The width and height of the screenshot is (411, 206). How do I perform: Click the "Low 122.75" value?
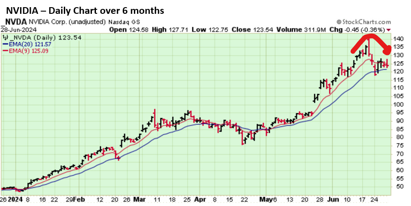pyautogui.click(x=211, y=29)
